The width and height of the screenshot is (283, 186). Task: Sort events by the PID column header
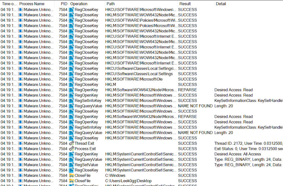point(64,4)
